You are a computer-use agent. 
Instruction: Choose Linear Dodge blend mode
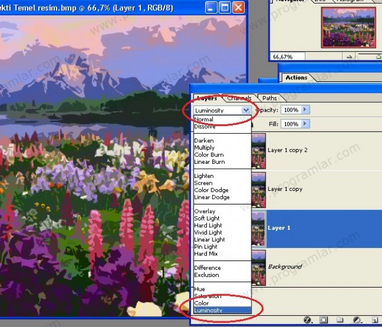pos(212,197)
